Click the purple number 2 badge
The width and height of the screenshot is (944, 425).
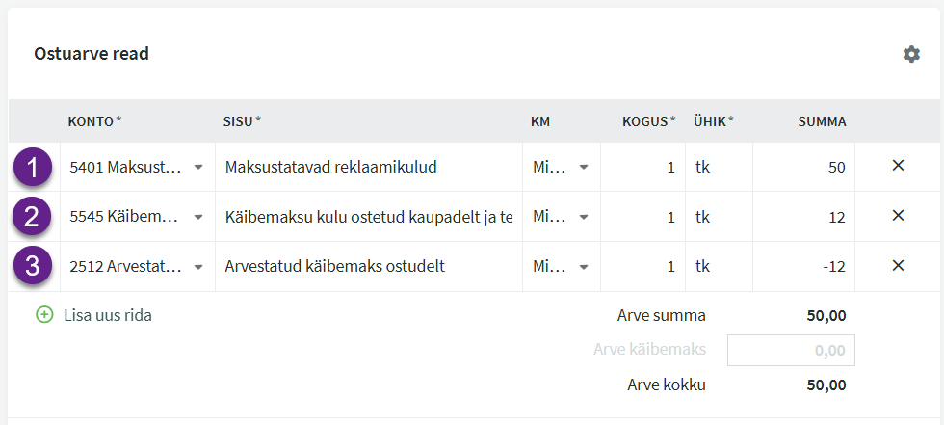coord(34,217)
